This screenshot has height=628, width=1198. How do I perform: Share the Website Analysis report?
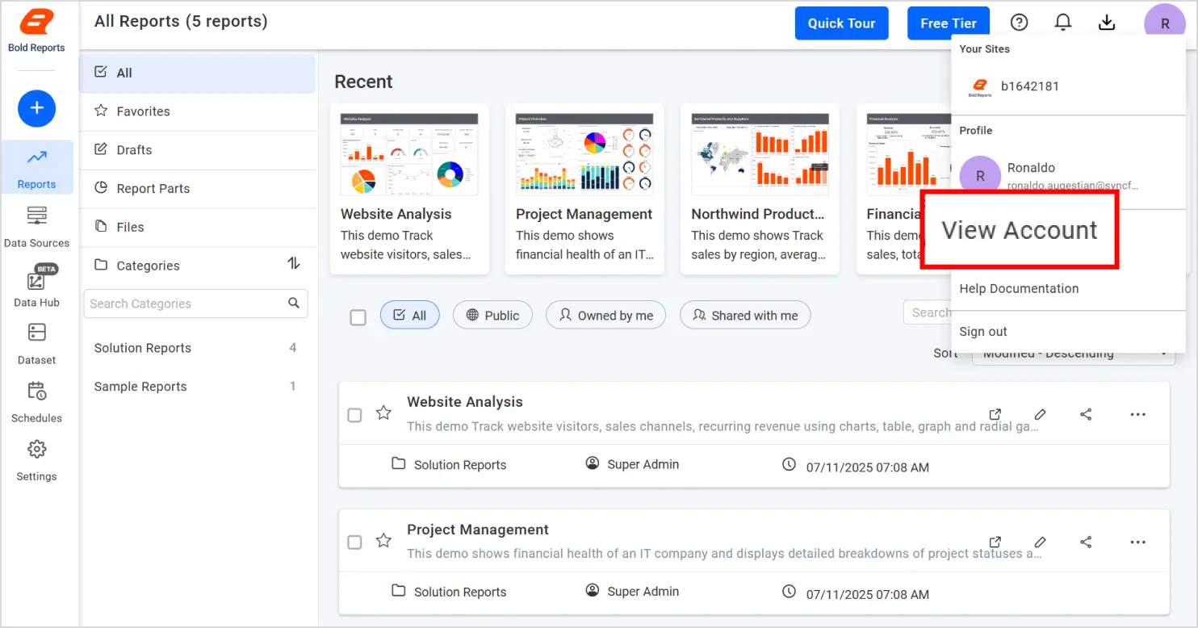[1086, 414]
